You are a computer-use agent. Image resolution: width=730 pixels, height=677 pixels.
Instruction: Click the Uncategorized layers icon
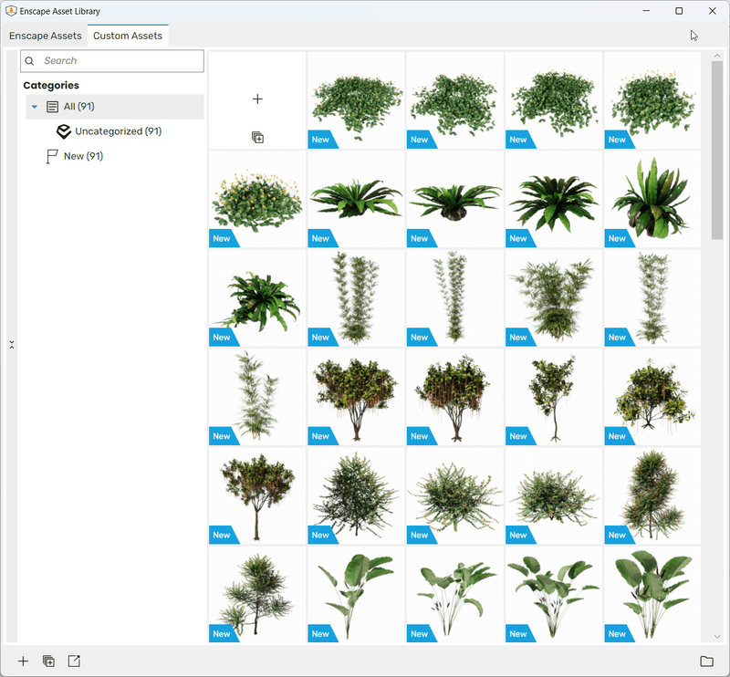tap(64, 131)
